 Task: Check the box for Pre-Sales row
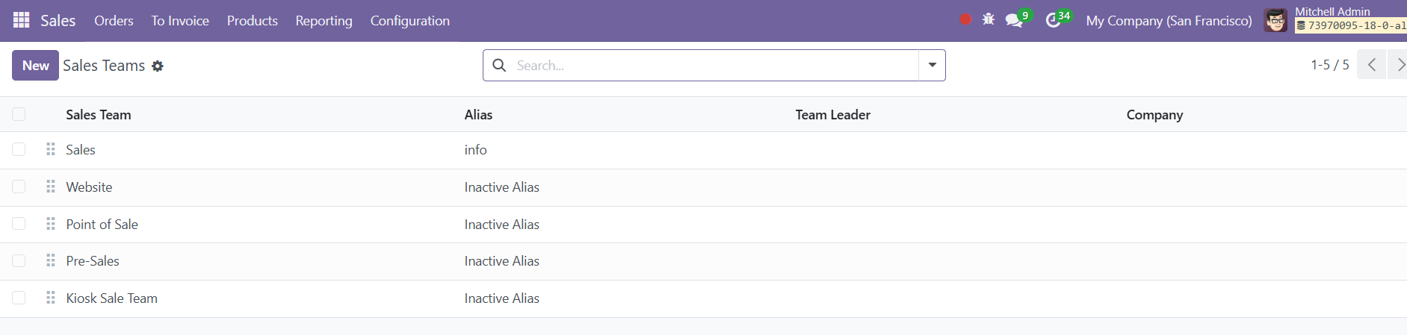(x=19, y=260)
